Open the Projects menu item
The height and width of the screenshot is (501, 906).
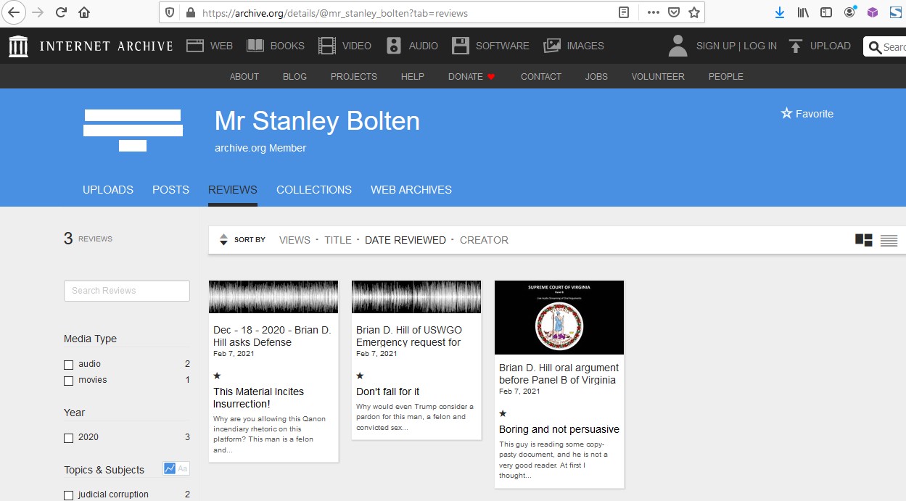(x=354, y=77)
